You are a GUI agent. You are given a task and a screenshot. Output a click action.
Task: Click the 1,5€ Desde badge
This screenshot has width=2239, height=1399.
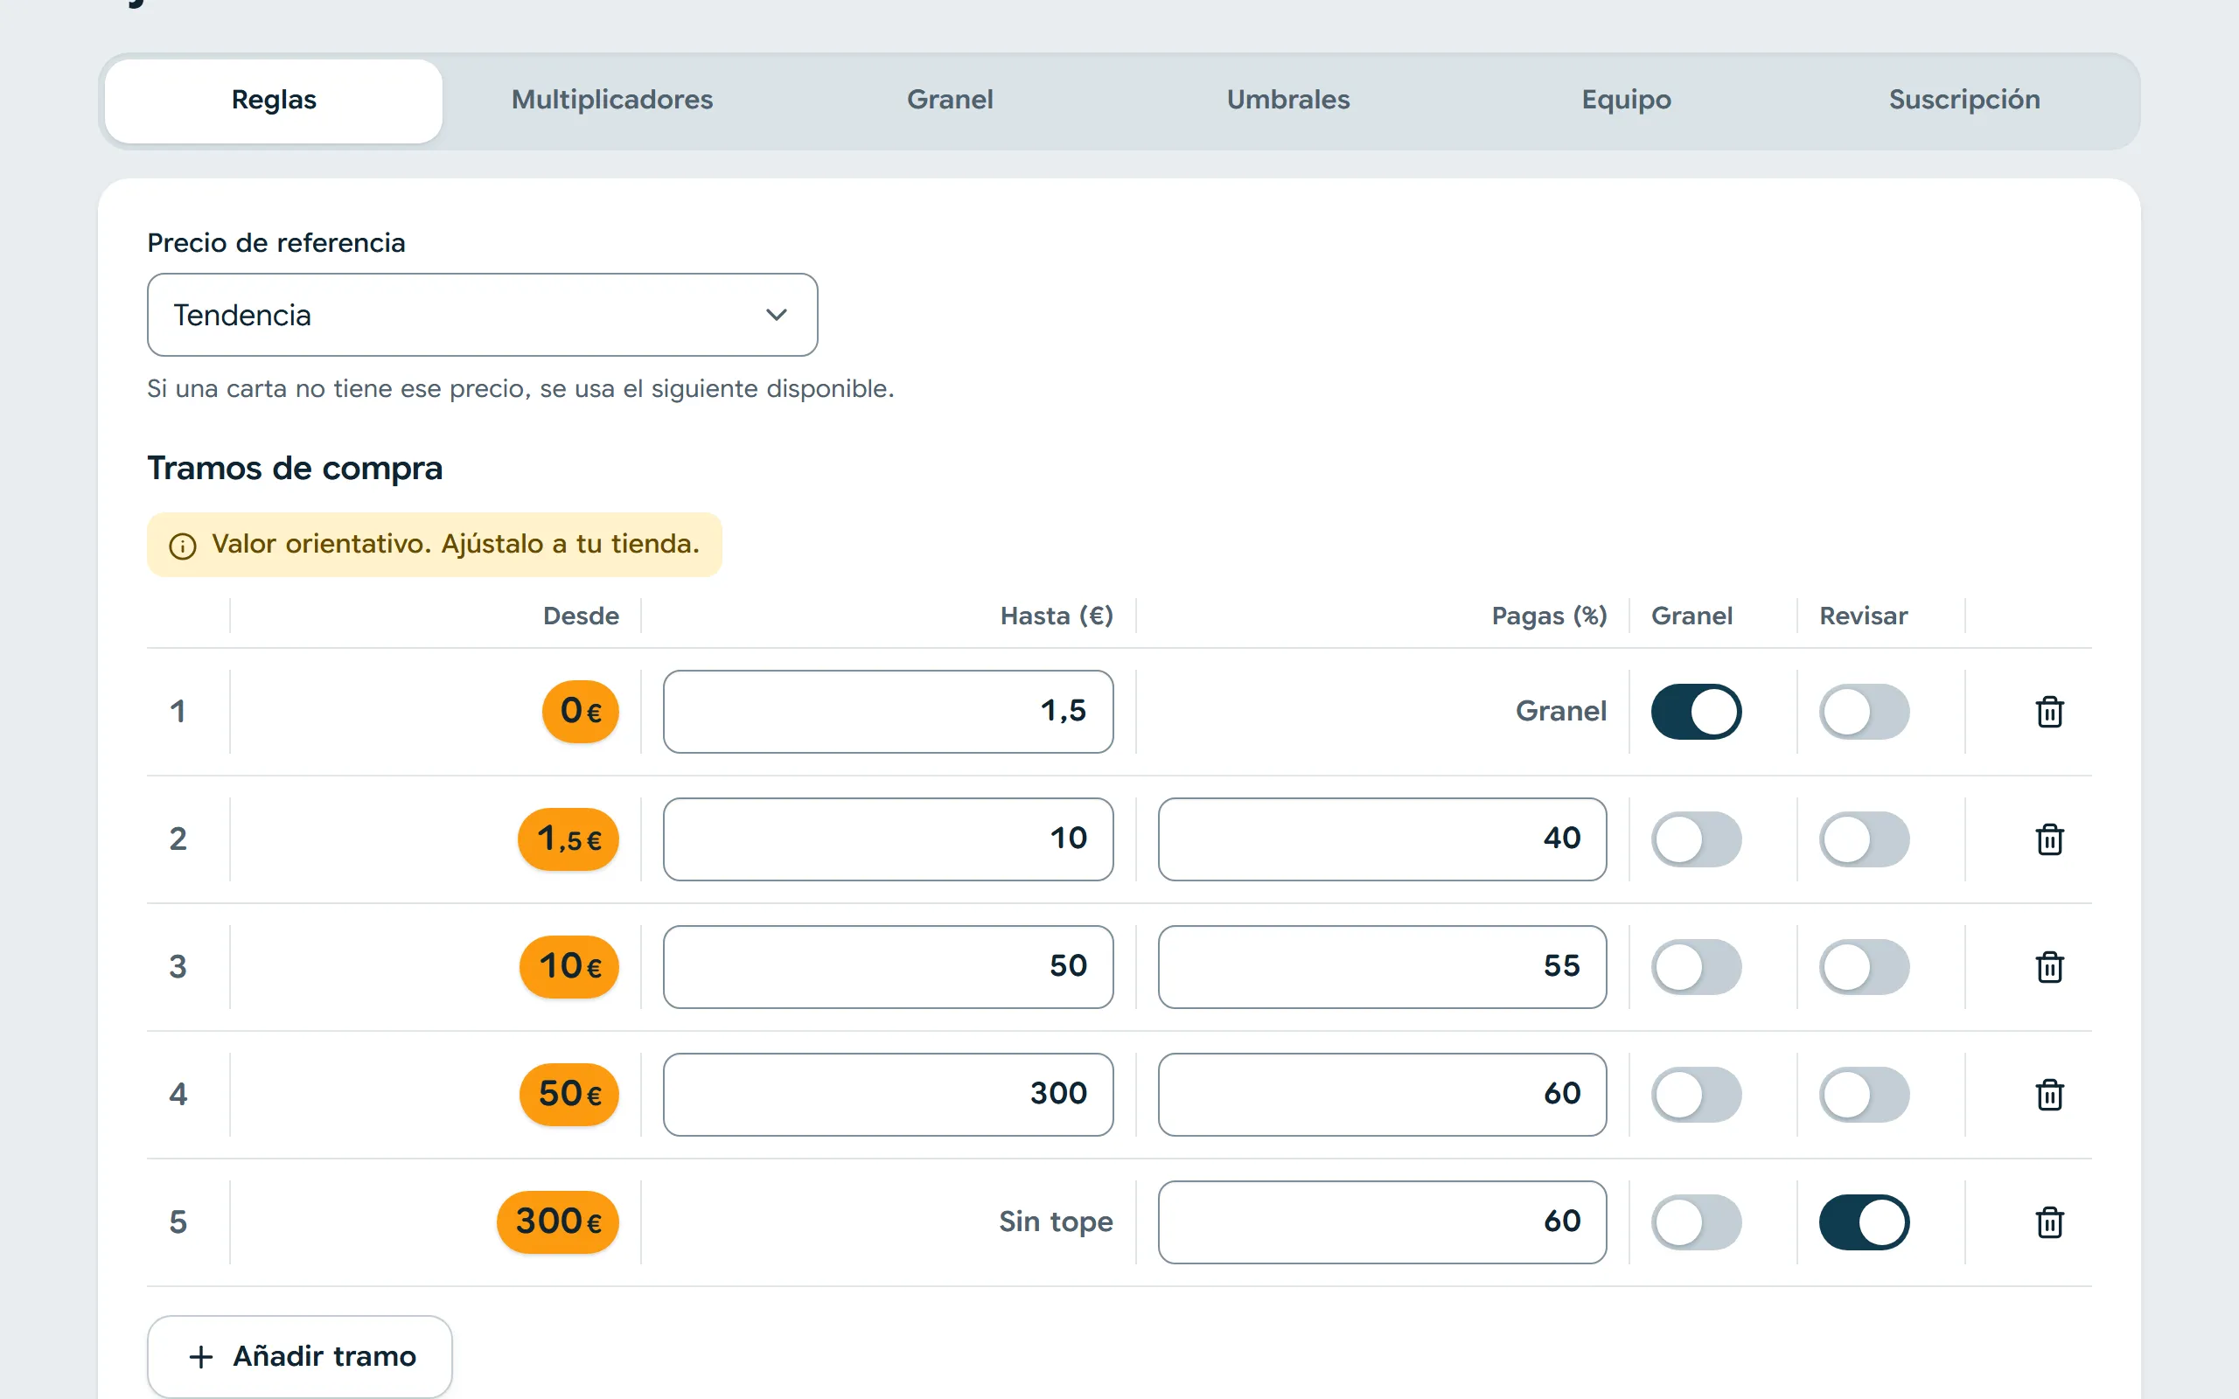tap(568, 839)
